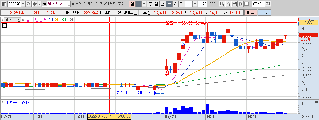Click the 07/21 date label on time axis
The image size is (319, 120).
(x=170, y=117)
